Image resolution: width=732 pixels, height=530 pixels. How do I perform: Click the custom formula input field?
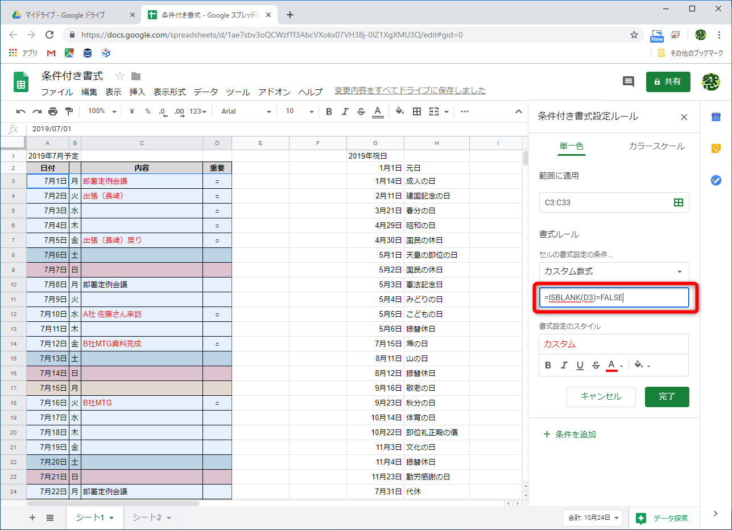(x=614, y=297)
